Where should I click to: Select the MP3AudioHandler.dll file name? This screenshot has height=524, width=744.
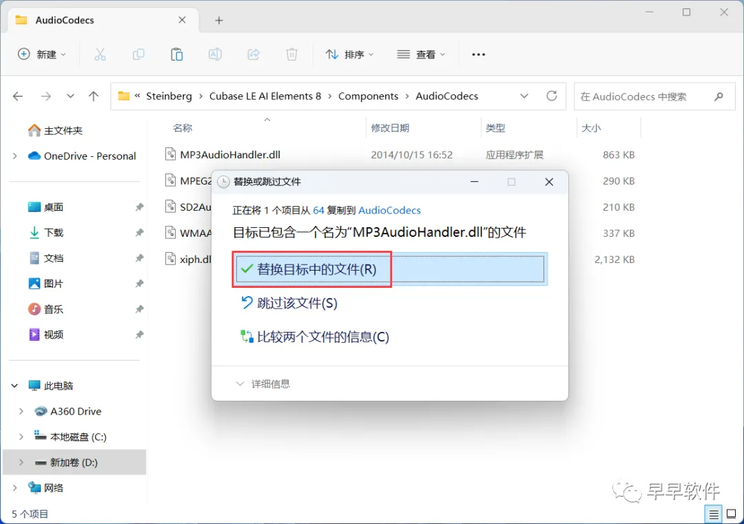(x=230, y=155)
